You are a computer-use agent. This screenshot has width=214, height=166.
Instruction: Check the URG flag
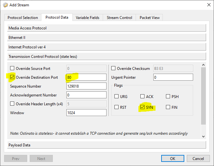click(116, 96)
